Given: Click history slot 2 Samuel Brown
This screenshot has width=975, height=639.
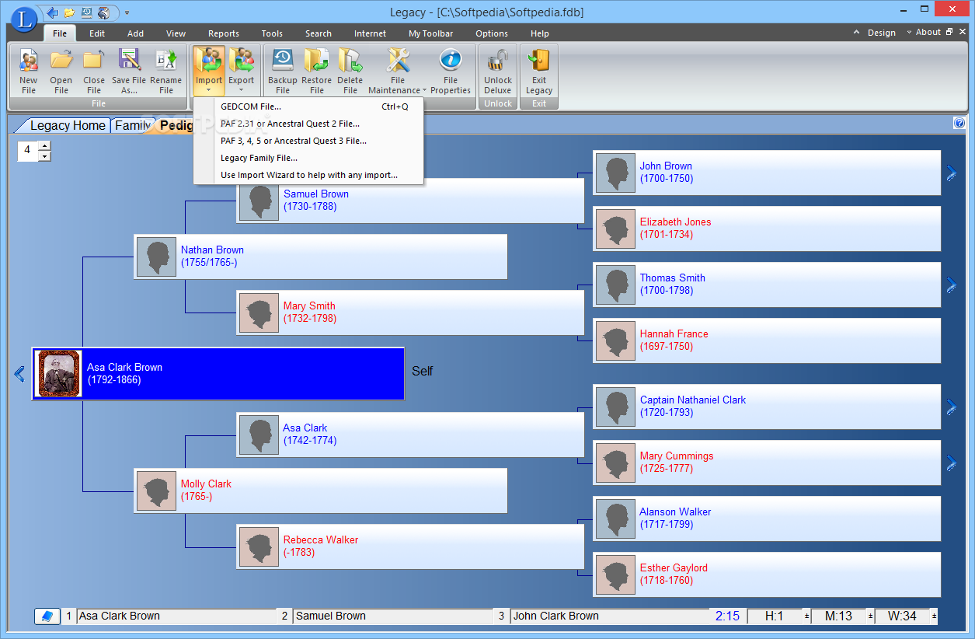Looking at the screenshot, I should [x=394, y=616].
